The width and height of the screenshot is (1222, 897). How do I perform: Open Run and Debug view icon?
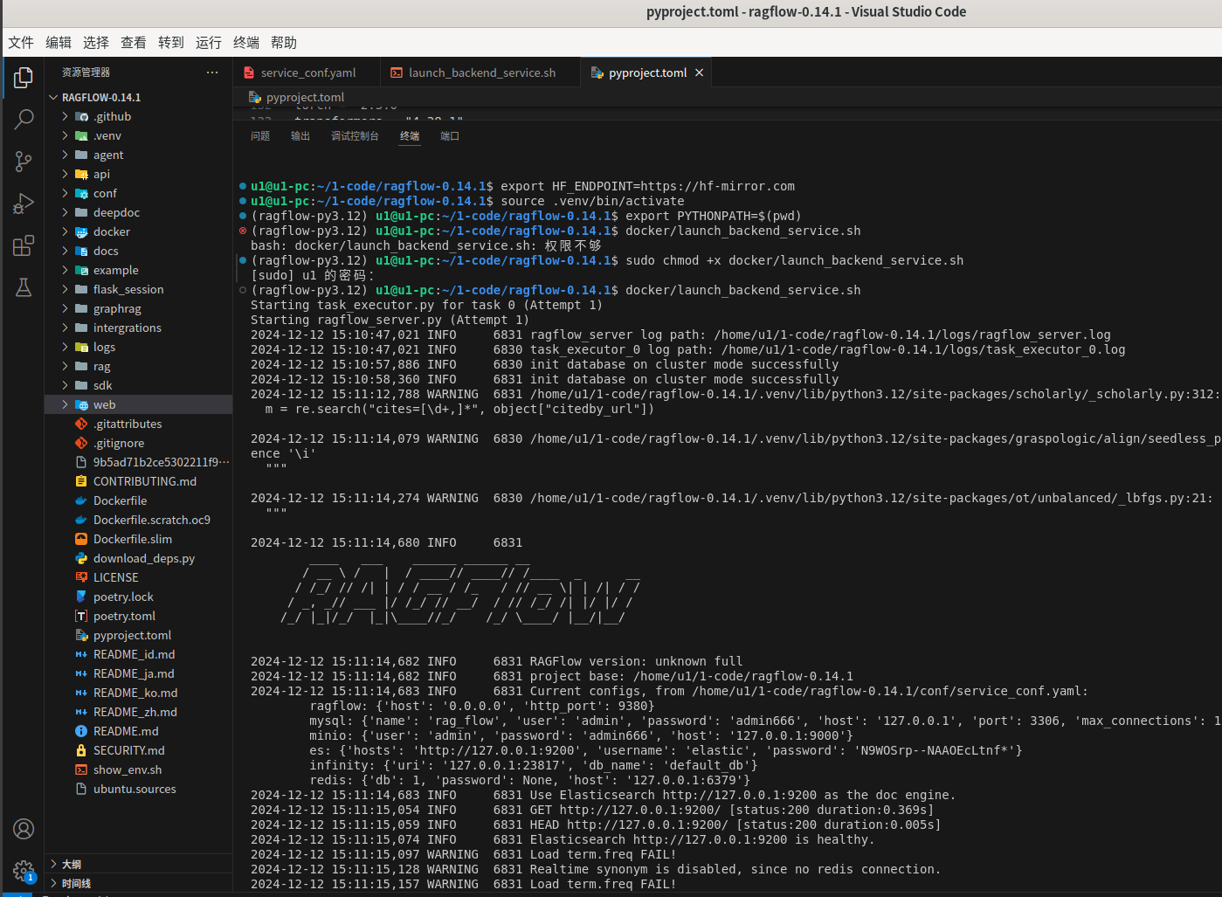(x=24, y=204)
